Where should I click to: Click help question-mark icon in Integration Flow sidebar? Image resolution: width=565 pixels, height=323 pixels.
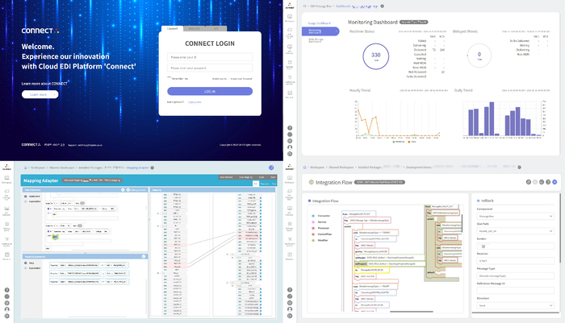[290, 290]
